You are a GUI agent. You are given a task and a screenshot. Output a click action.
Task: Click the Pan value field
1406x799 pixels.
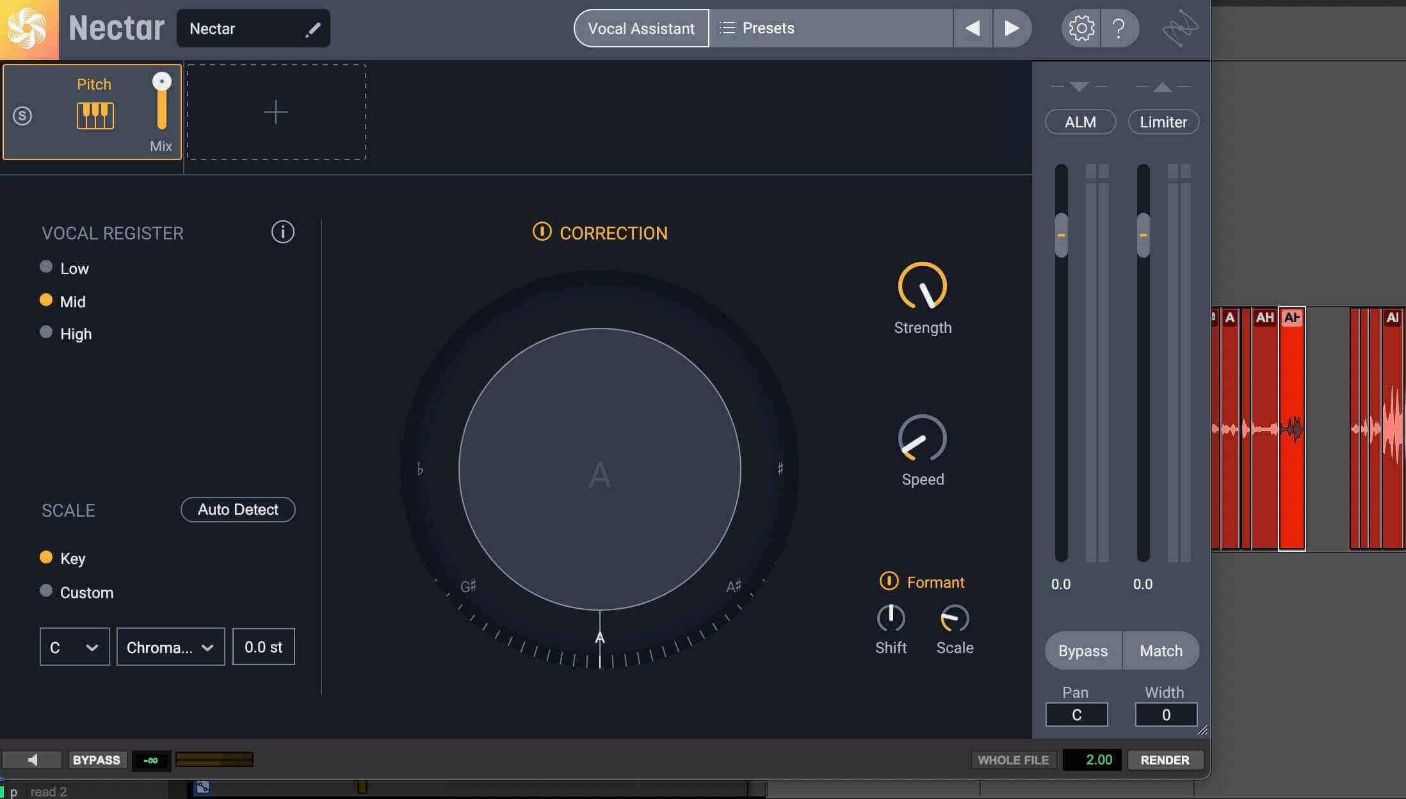1076,714
